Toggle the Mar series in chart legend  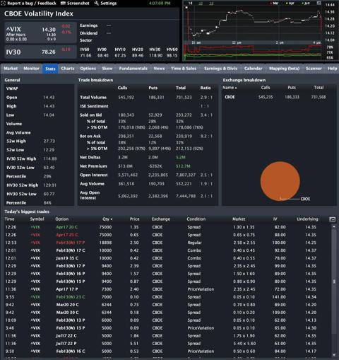pyautogui.click(x=275, y=4)
